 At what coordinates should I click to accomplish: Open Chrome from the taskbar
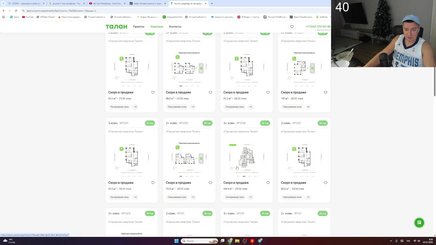230,241
